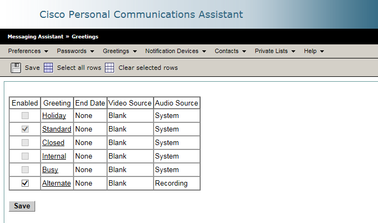
Task: Click the Cisco Personal Communications Assistant title
Action: click(x=141, y=15)
